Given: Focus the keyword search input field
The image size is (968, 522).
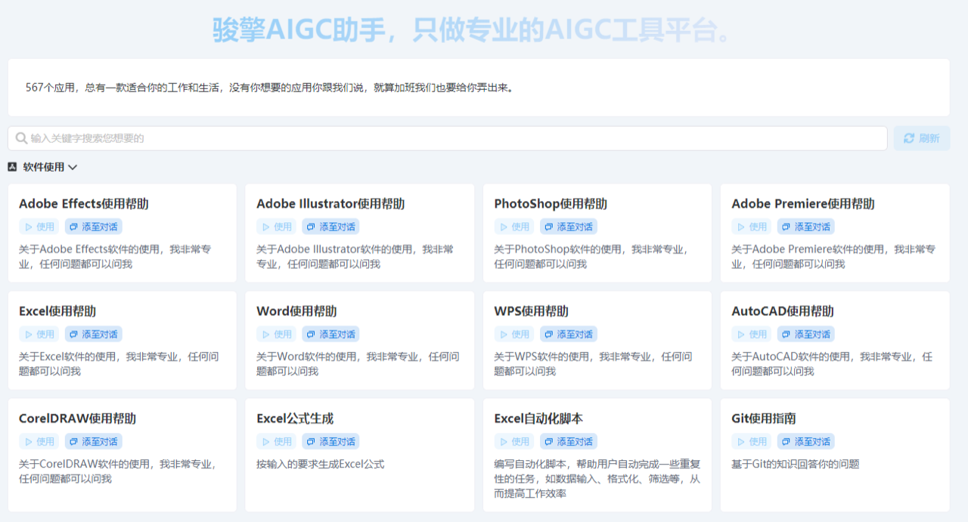Looking at the screenshot, I should pos(447,138).
